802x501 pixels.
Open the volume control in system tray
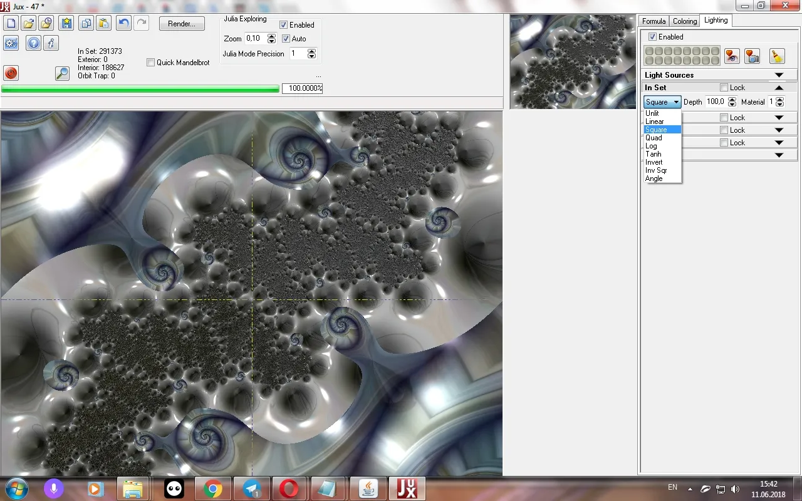point(735,489)
